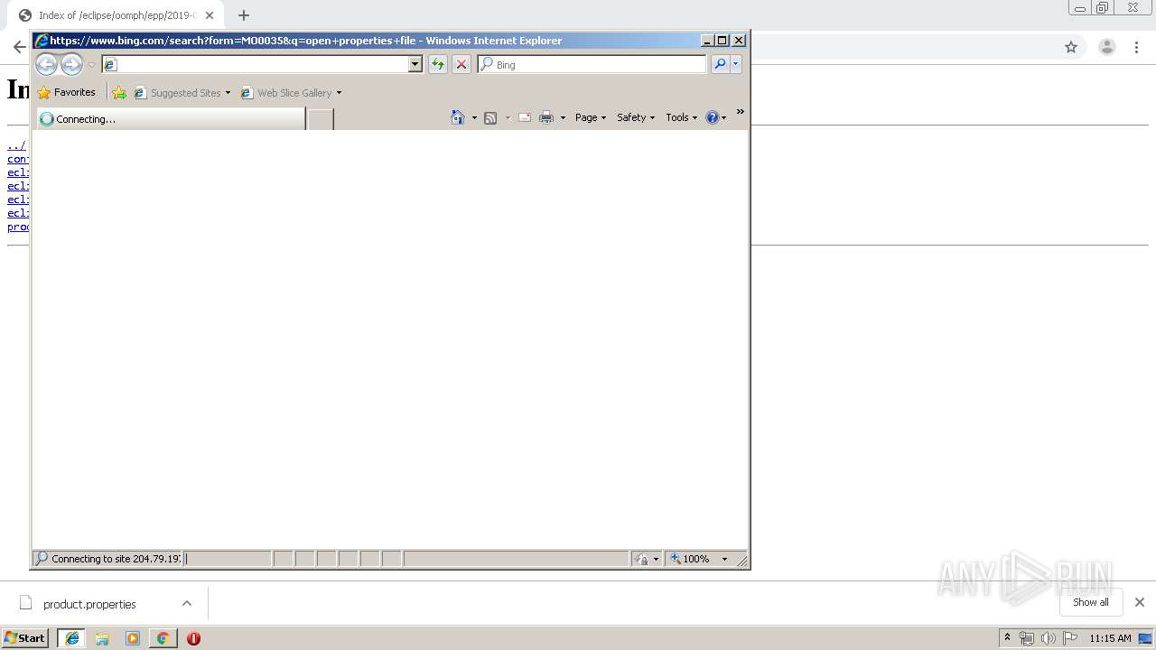
Task: Open network status tray icon
Action: coord(1027,638)
